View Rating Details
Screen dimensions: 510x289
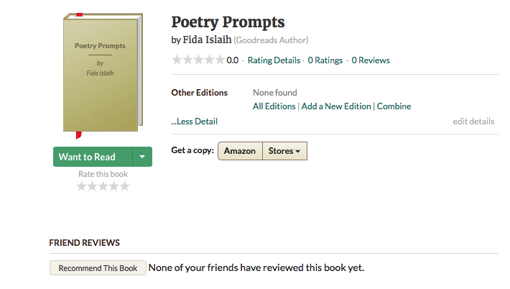[274, 60]
